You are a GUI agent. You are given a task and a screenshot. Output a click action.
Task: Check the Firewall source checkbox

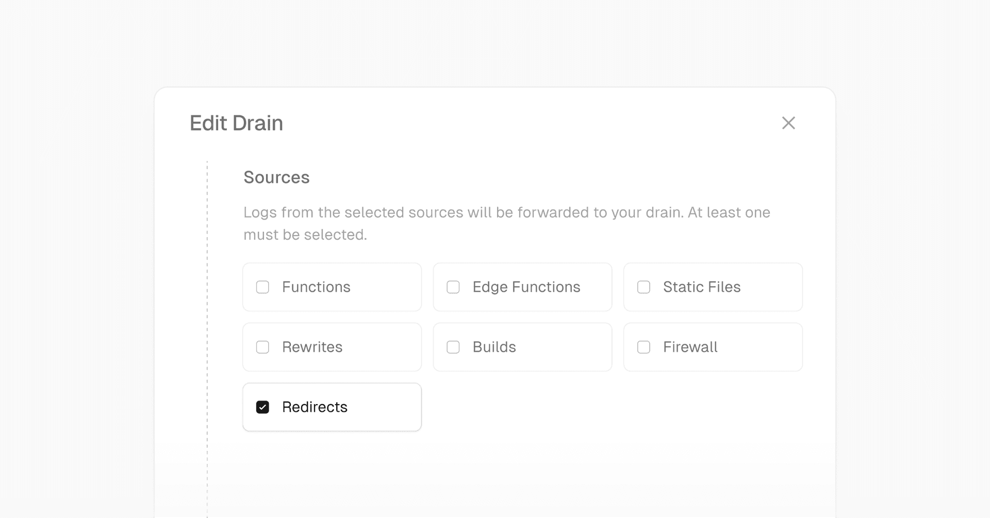point(643,347)
